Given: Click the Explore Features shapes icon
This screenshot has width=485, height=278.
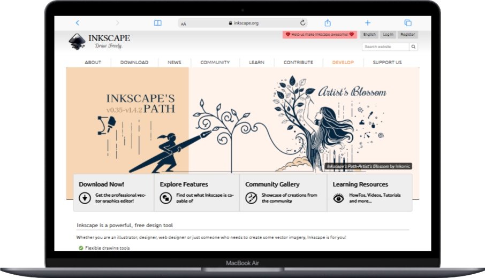Looking at the screenshot, I should coord(166,198).
